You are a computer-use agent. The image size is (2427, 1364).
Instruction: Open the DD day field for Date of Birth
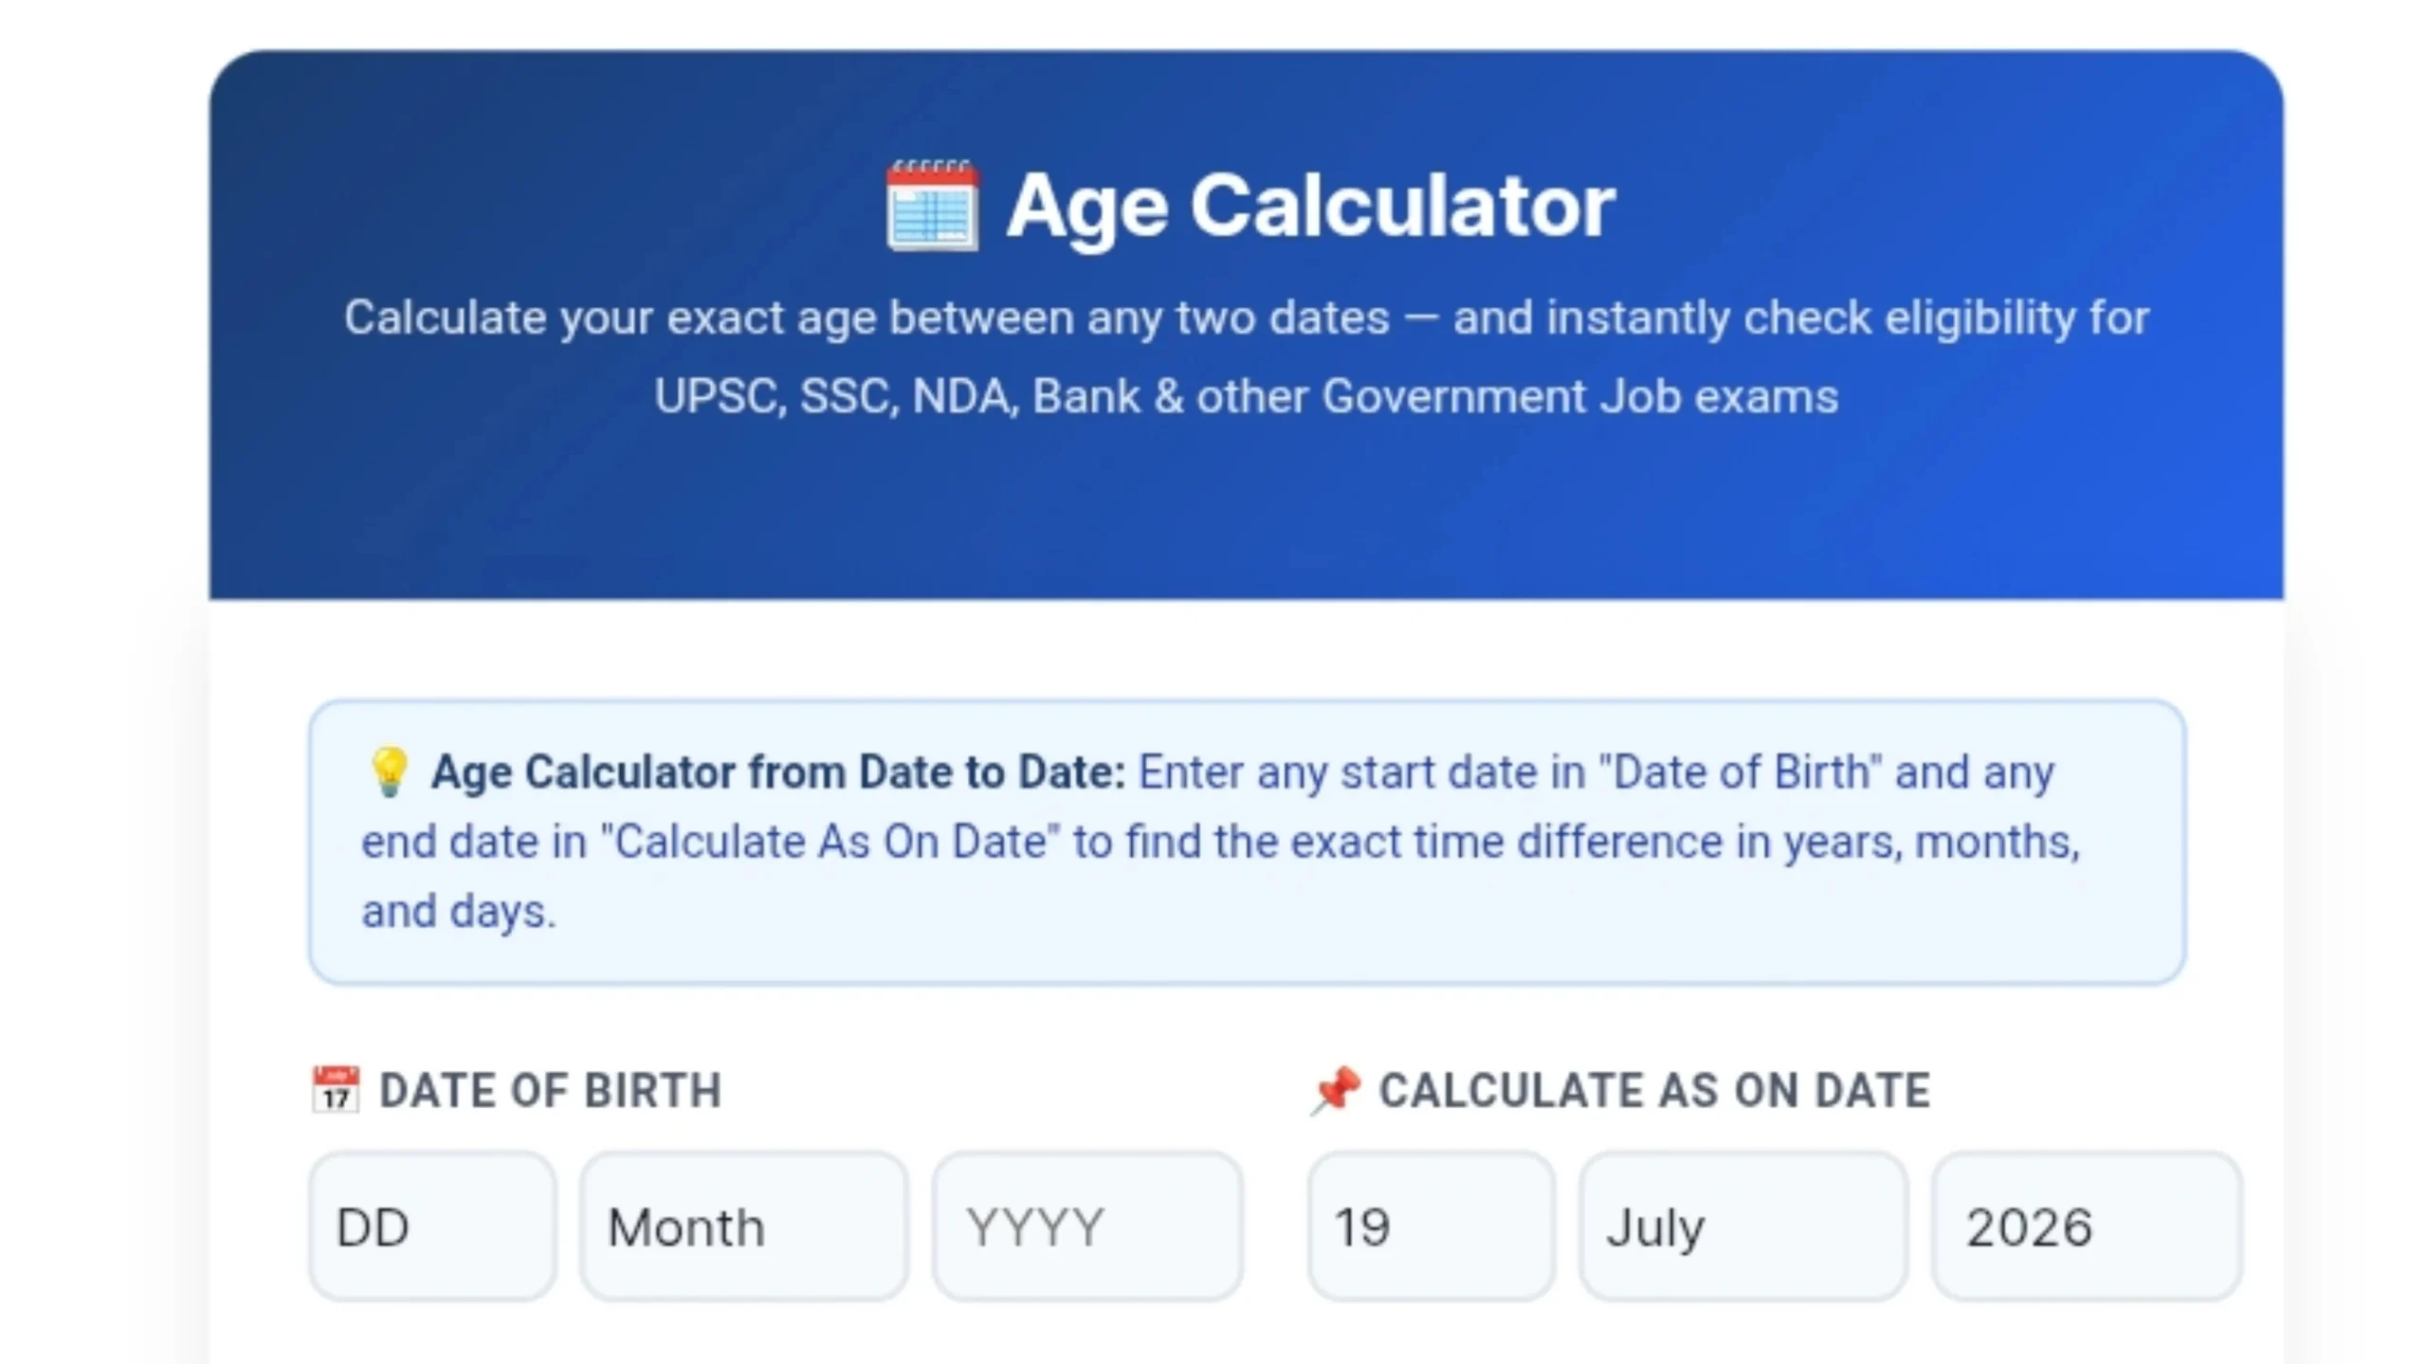click(432, 1227)
